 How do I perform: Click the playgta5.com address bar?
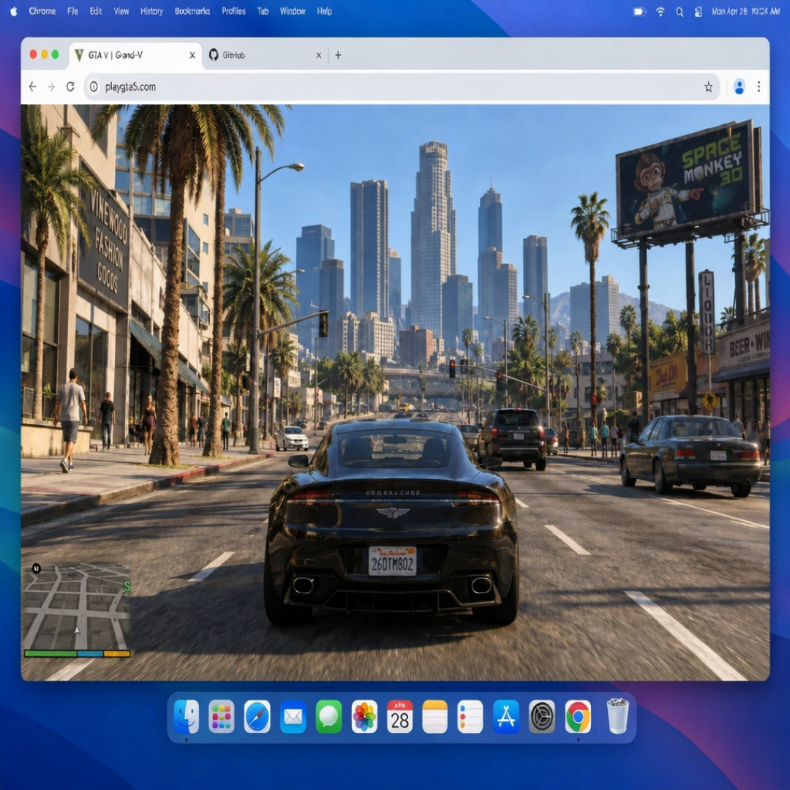(401, 86)
